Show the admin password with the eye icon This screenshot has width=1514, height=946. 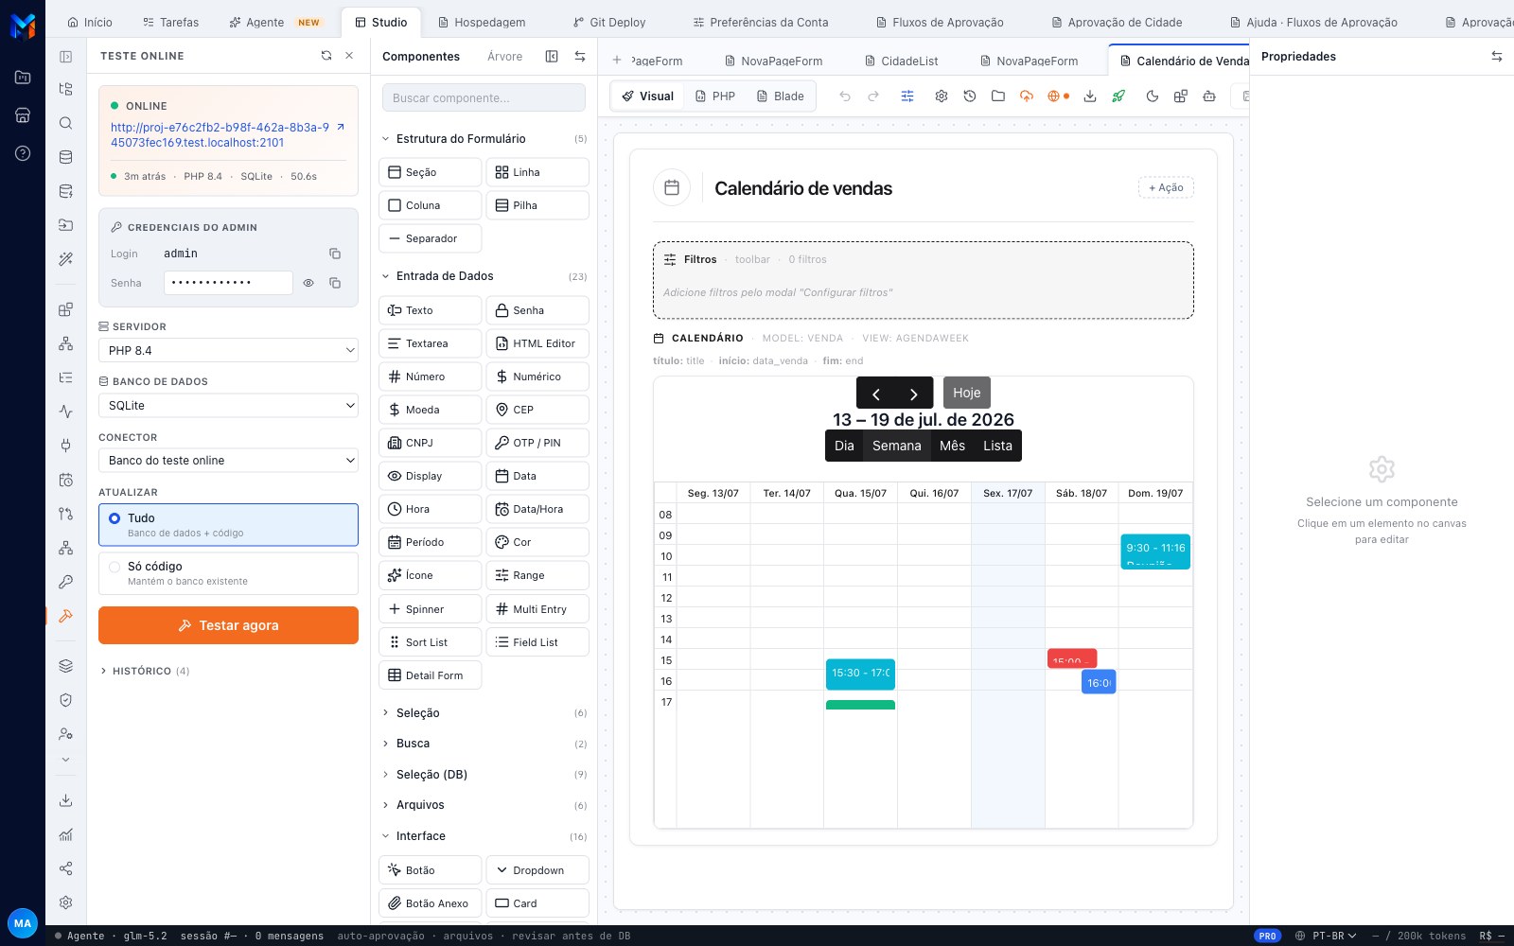coord(308,283)
